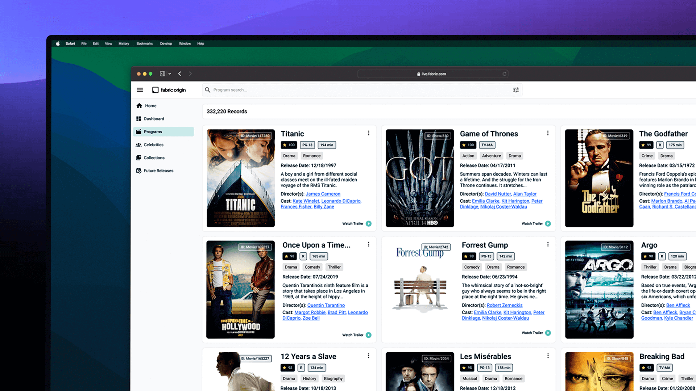This screenshot has height=391, width=696.
Task: Click the Musical genre tag
Action: [469, 379]
